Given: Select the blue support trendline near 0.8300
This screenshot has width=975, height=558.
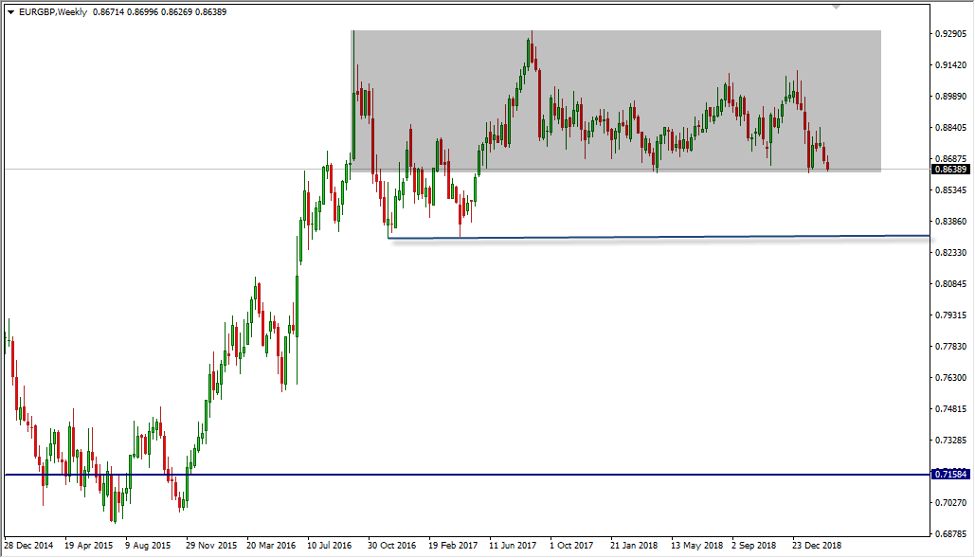Looking at the screenshot, I should 659,237.
